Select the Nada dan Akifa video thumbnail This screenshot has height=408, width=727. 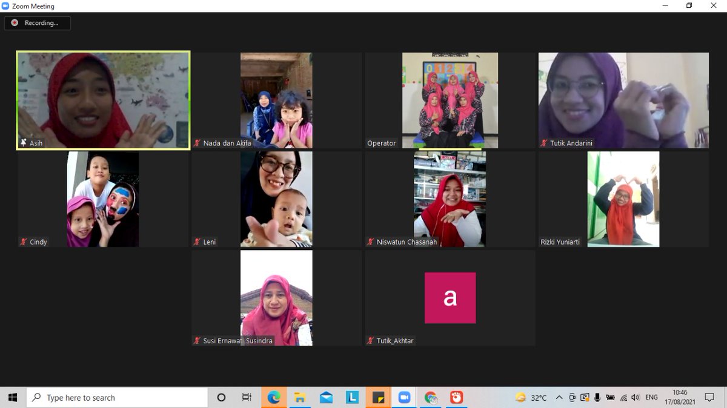click(x=276, y=100)
